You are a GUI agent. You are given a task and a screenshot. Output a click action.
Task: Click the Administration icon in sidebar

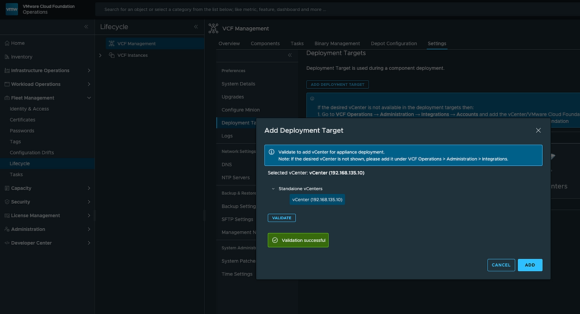click(7, 230)
